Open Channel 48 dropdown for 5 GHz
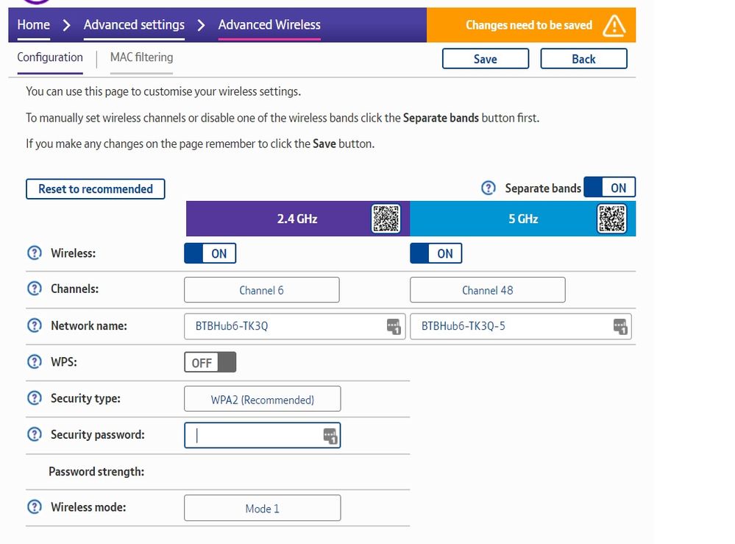This screenshot has width=735, height=544. coord(488,290)
